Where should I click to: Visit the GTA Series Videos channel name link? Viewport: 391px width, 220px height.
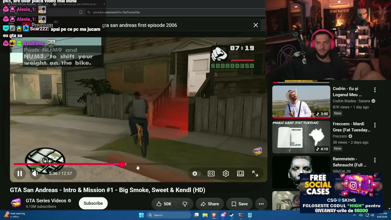[x=46, y=201]
